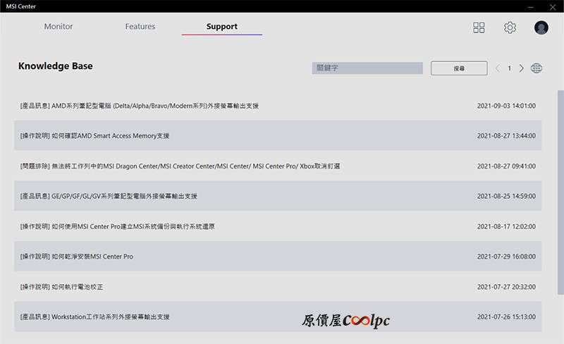This screenshot has width=564, height=344.
Task: Go to previous page arrow
Action: tap(498, 68)
